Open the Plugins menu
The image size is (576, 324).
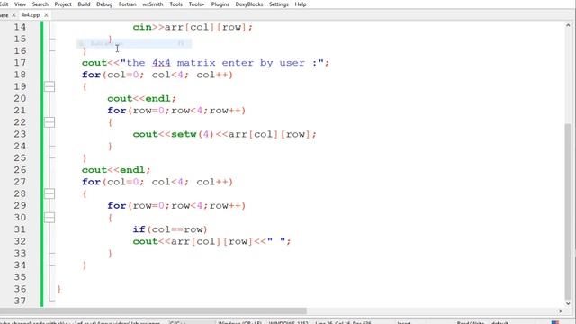(220, 4)
